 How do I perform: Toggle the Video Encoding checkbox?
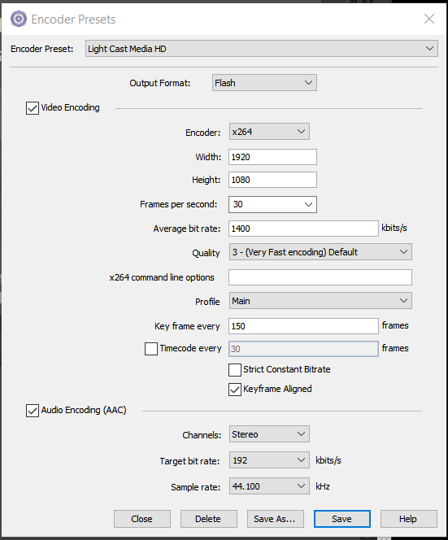tap(33, 108)
